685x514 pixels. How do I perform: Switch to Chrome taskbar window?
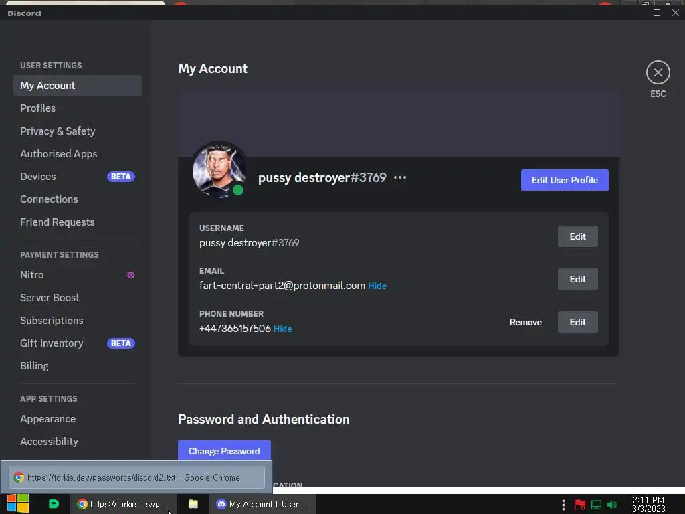[123, 504]
